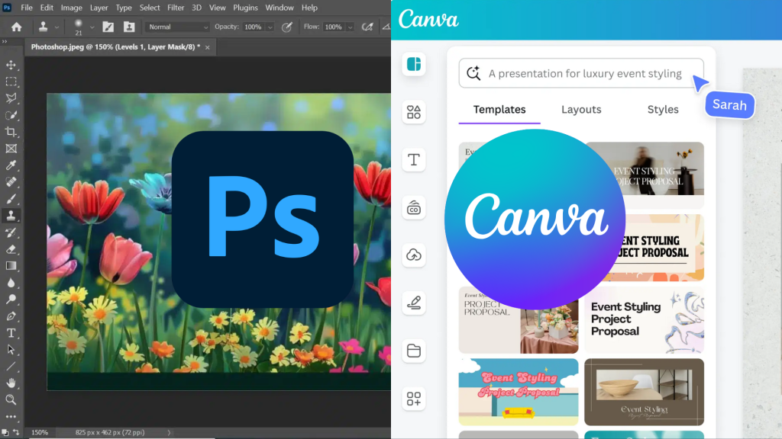Viewport: 782px width, 439px height.
Task: Click the Canva search input field
Action: [581, 73]
